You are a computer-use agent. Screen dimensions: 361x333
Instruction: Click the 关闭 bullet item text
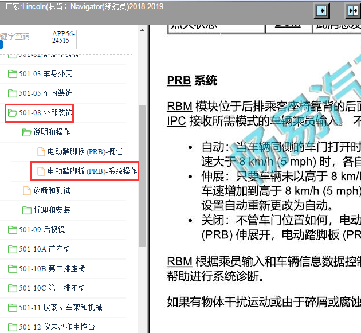click(x=281, y=228)
